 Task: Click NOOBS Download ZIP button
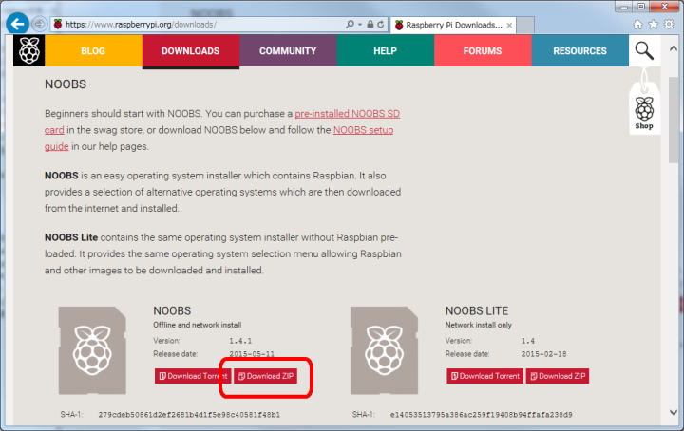click(266, 376)
